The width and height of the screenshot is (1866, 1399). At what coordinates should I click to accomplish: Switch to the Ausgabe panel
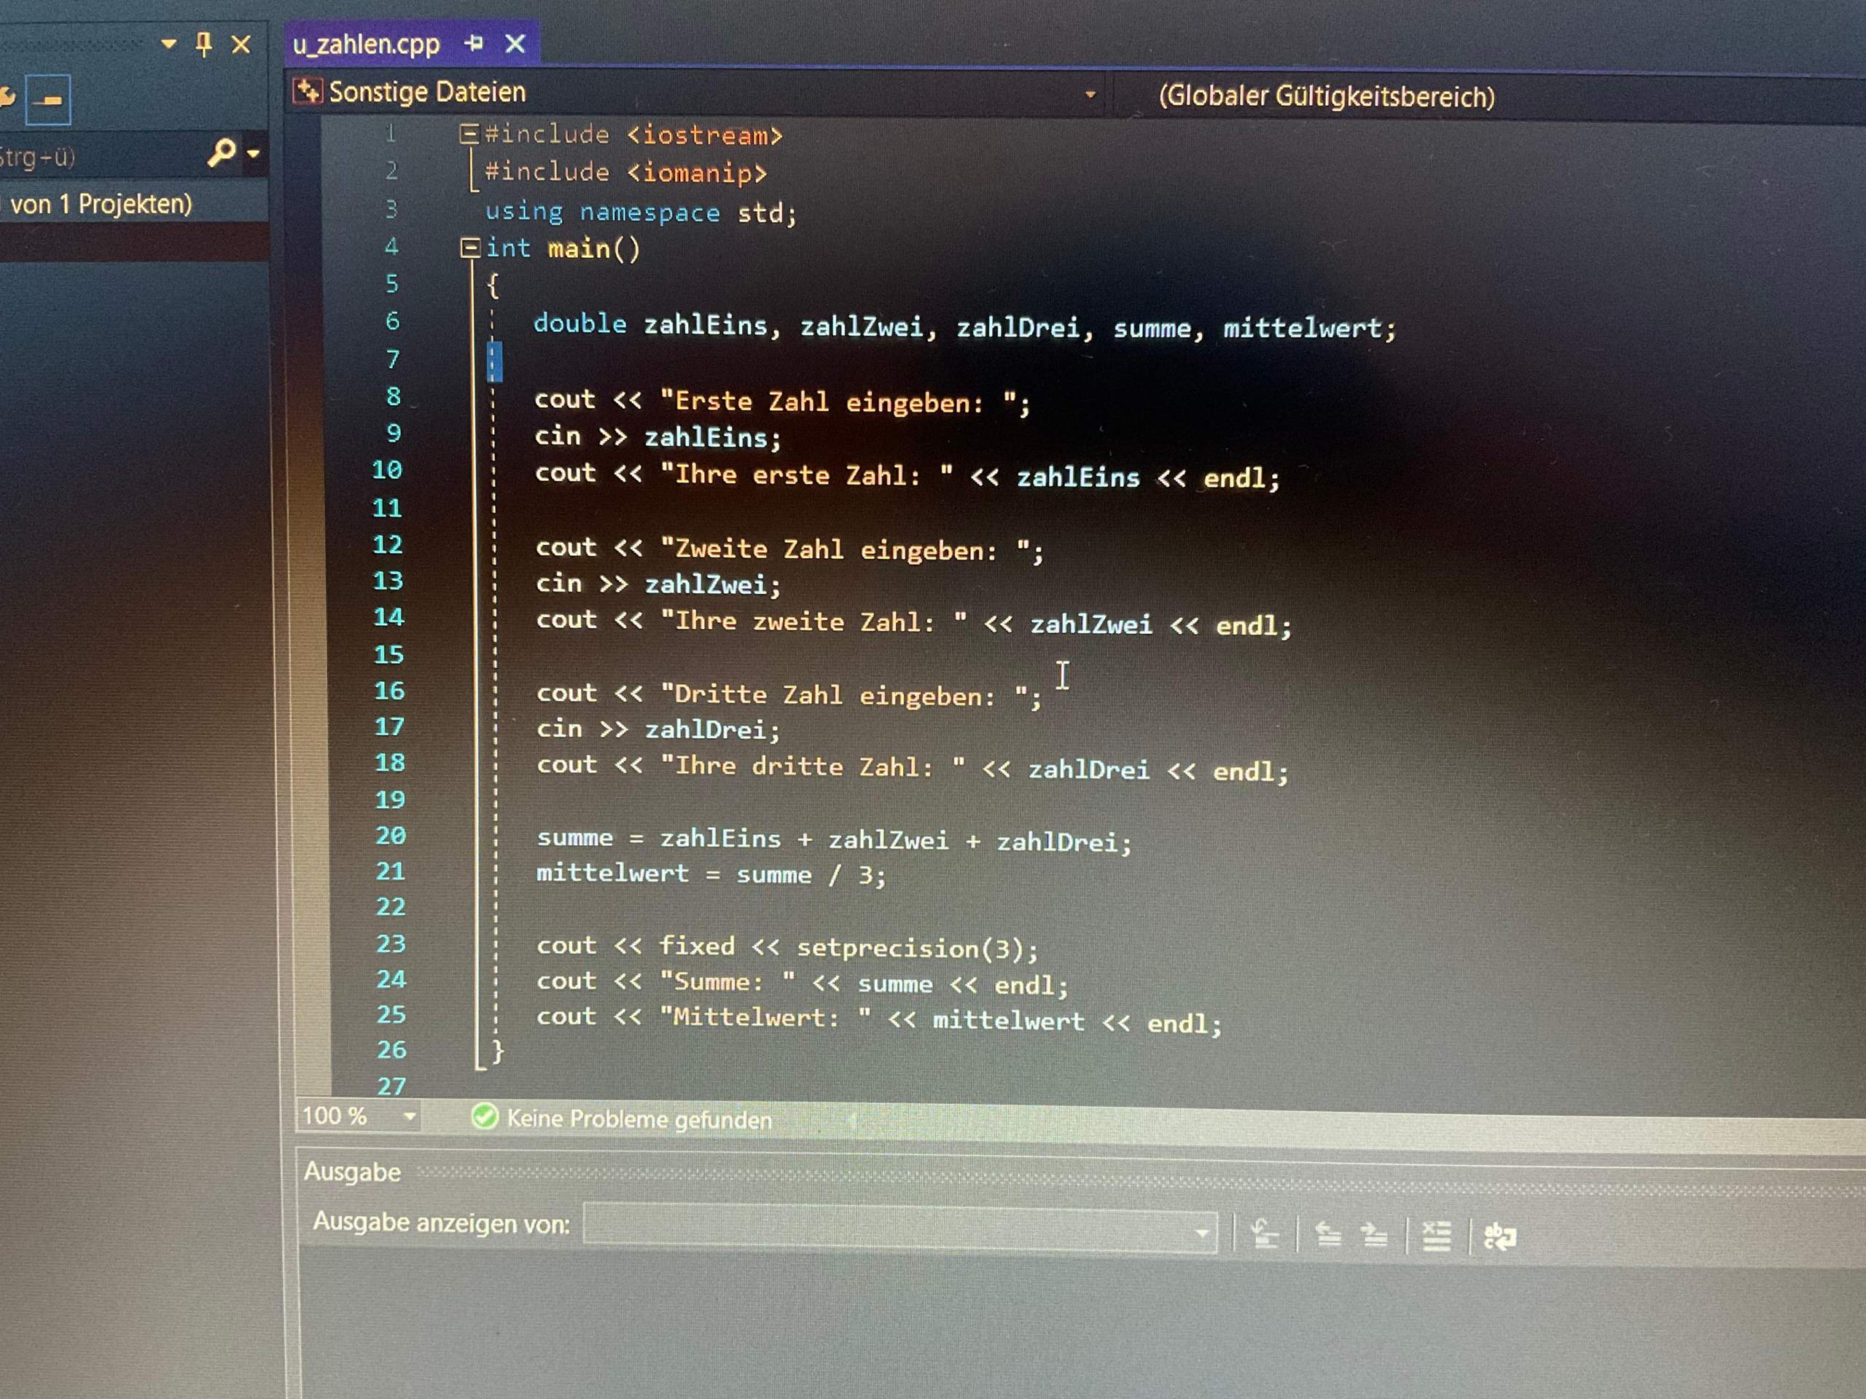[x=353, y=1172]
